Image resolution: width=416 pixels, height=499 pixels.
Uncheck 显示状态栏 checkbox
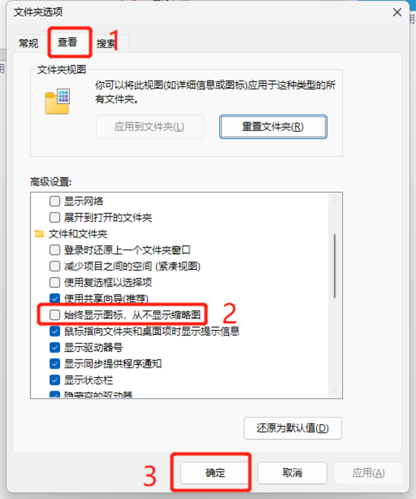click(x=55, y=380)
